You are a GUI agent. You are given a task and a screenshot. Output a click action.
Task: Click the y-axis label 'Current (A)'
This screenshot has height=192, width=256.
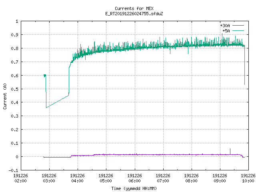coord(5,96)
